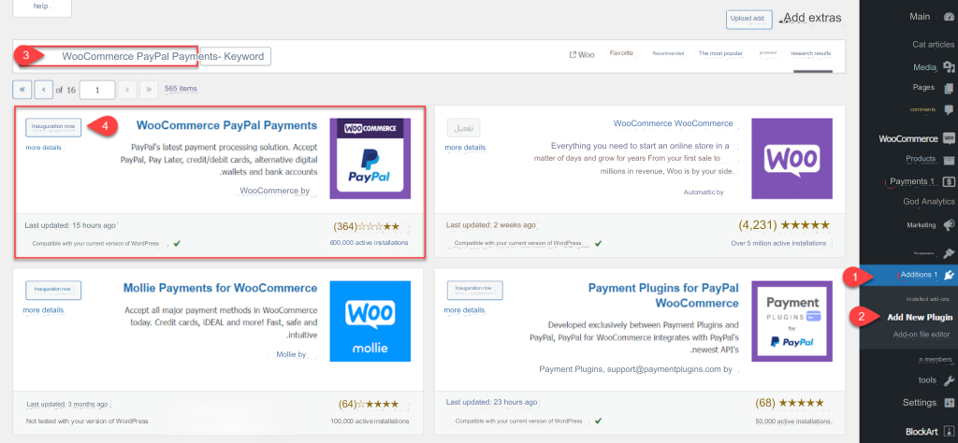958x443 pixels.
Task: Click the 4,231 rating count
Action: [758, 225]
